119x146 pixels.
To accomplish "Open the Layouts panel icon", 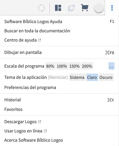I will tap(58, 8).
